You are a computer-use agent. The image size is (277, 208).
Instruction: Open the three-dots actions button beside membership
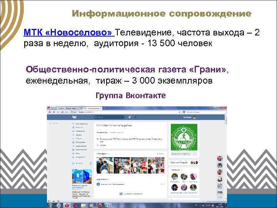195,154
